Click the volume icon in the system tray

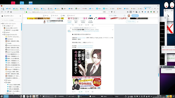pos(149,96)
